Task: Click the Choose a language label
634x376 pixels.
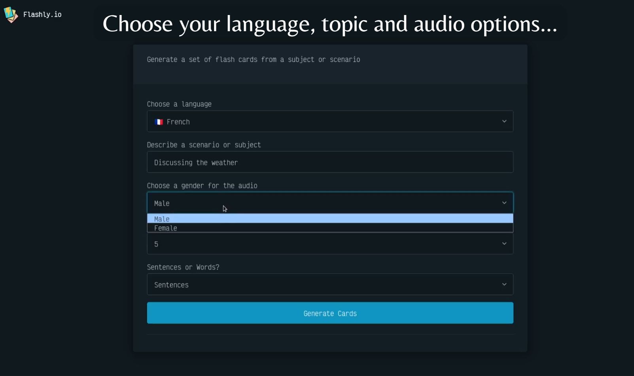Action: [x=179, y=104]
